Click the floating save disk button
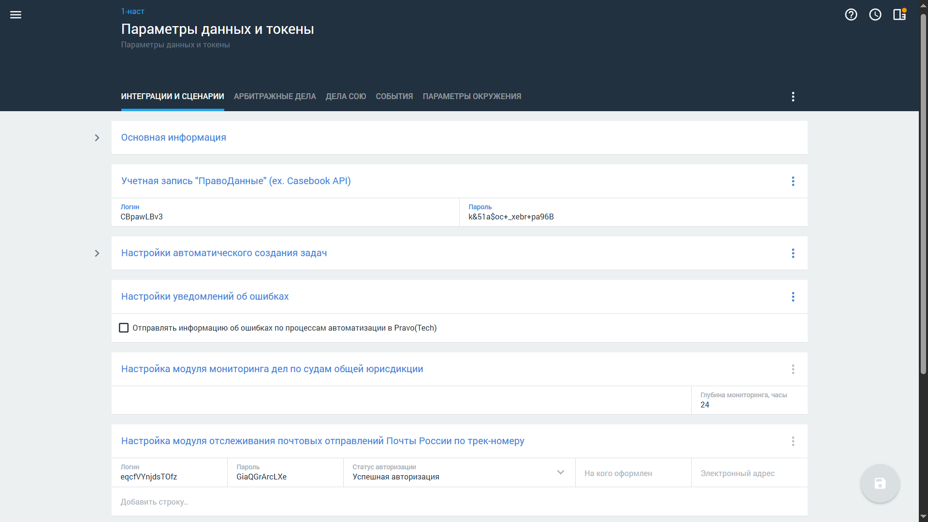The image size is (928, 522). [x=880, y=483]
